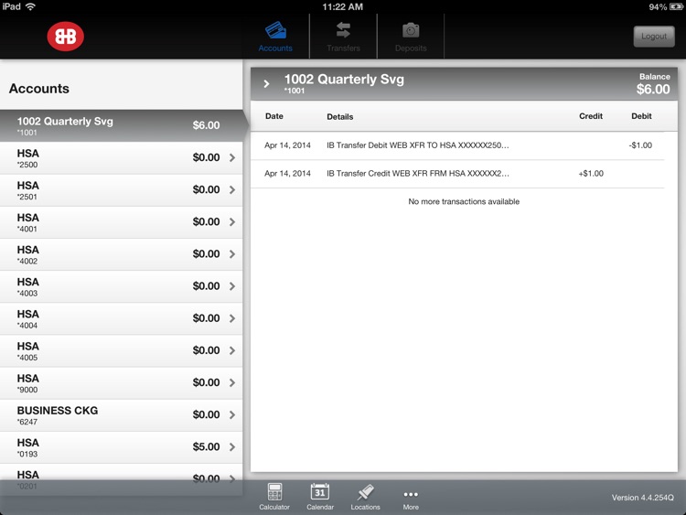The image size is (686, 515).
Task: Open the Deposits camera icon
Action: pos(411,30)
